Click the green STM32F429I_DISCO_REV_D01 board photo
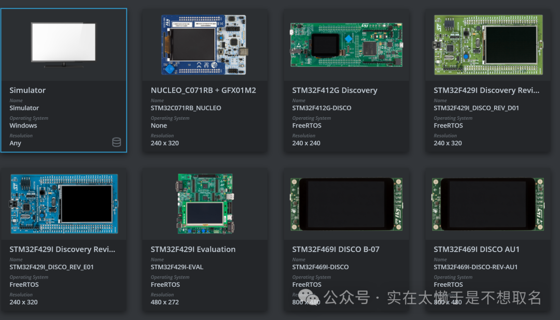The width and height of the screenshot is (560, 320). pyautogui.click(x=488, y=45)
